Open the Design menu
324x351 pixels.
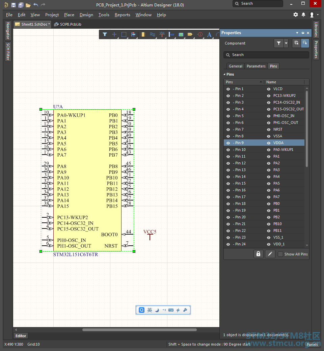click(86, 15)
